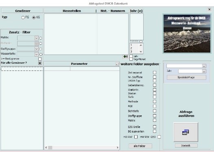
Task: Check the Nr. Stoffliste field
Action: pos(155,77)
